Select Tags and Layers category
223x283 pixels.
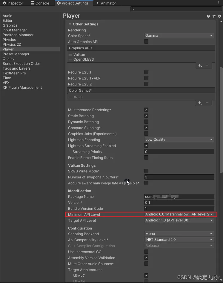tap(16, 68)
